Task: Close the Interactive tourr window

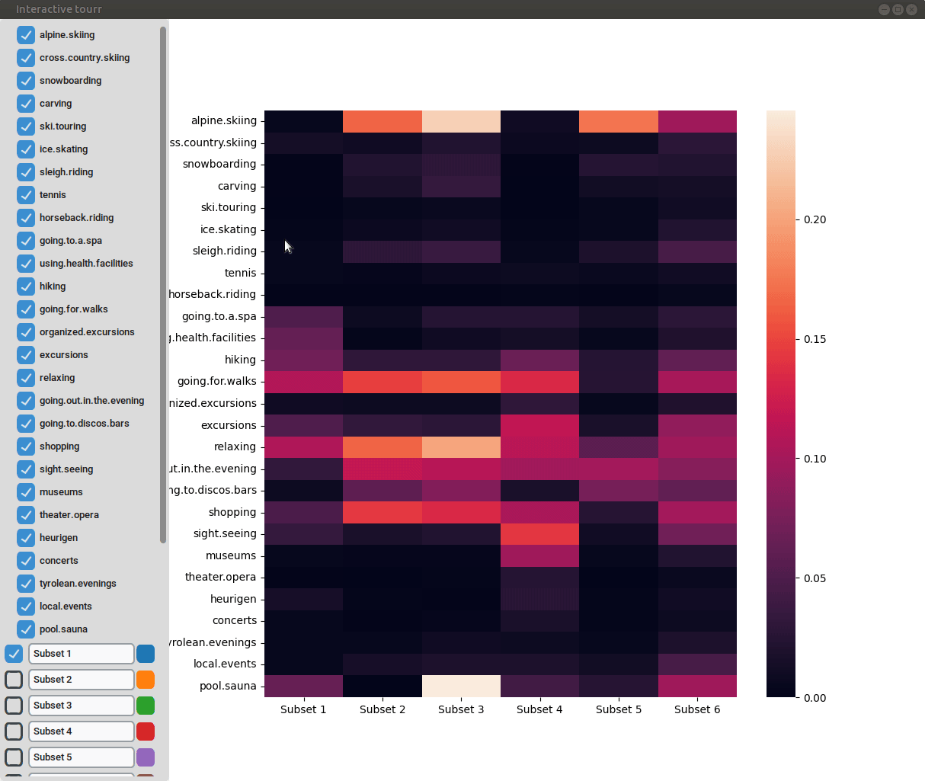Action: click(911, 9)
